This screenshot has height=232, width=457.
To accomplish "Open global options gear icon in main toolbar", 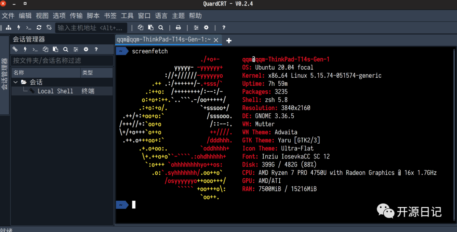I will [206, 27].
